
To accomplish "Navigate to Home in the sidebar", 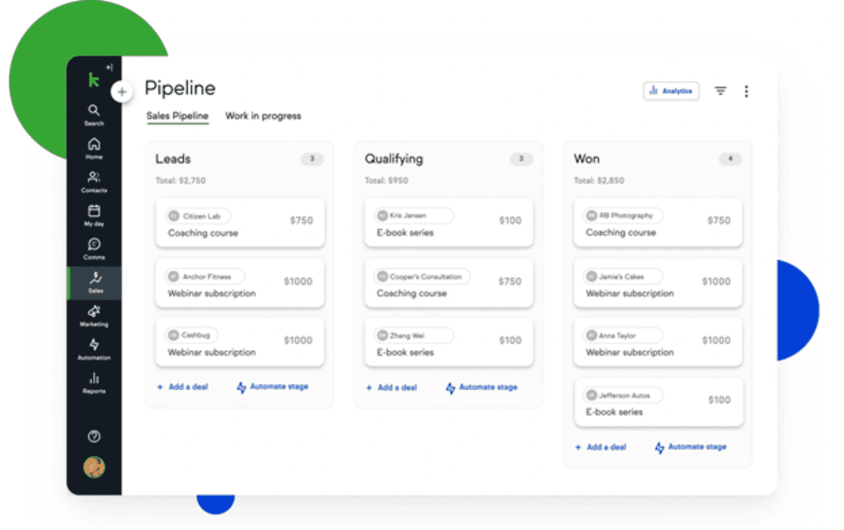I will (x=94, y=146).
